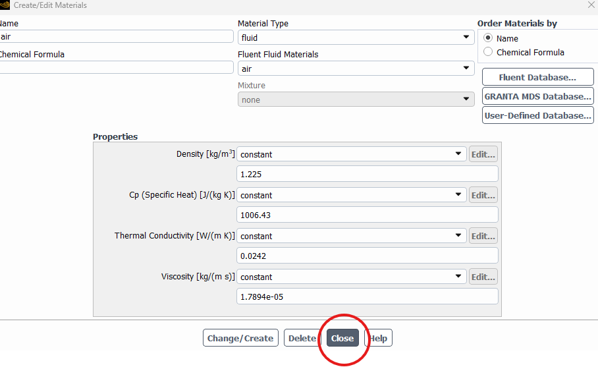Image resolution: width=598 pixels, height=367 pixels.
Task: Click the Material Type label
Action: click(263, 23)
